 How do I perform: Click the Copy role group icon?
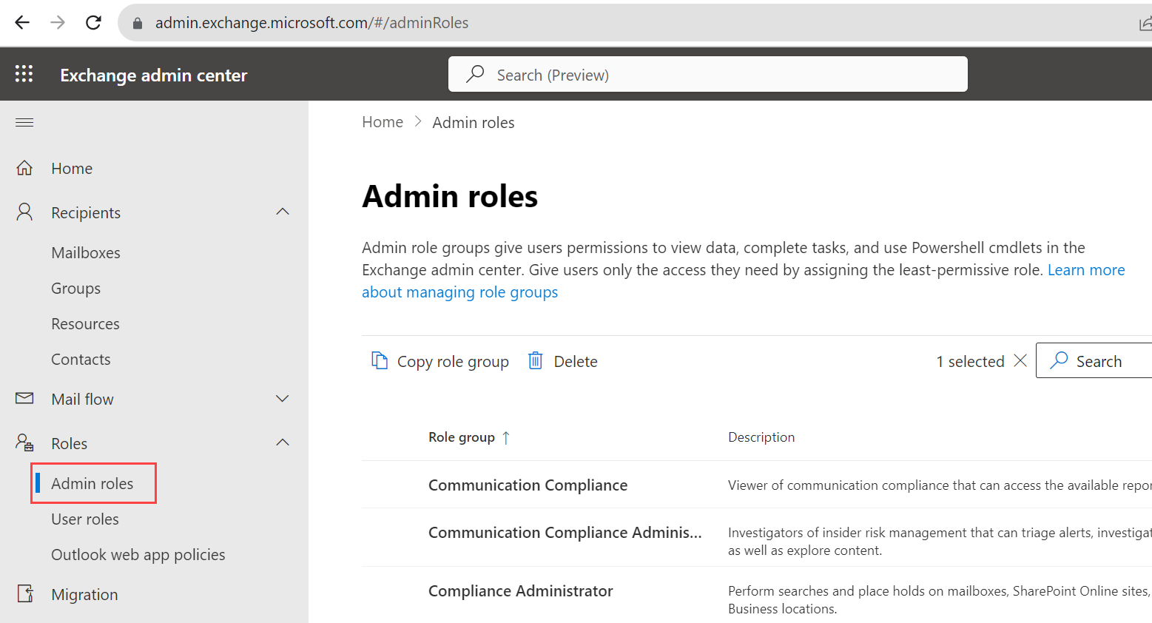pos(380,360)
